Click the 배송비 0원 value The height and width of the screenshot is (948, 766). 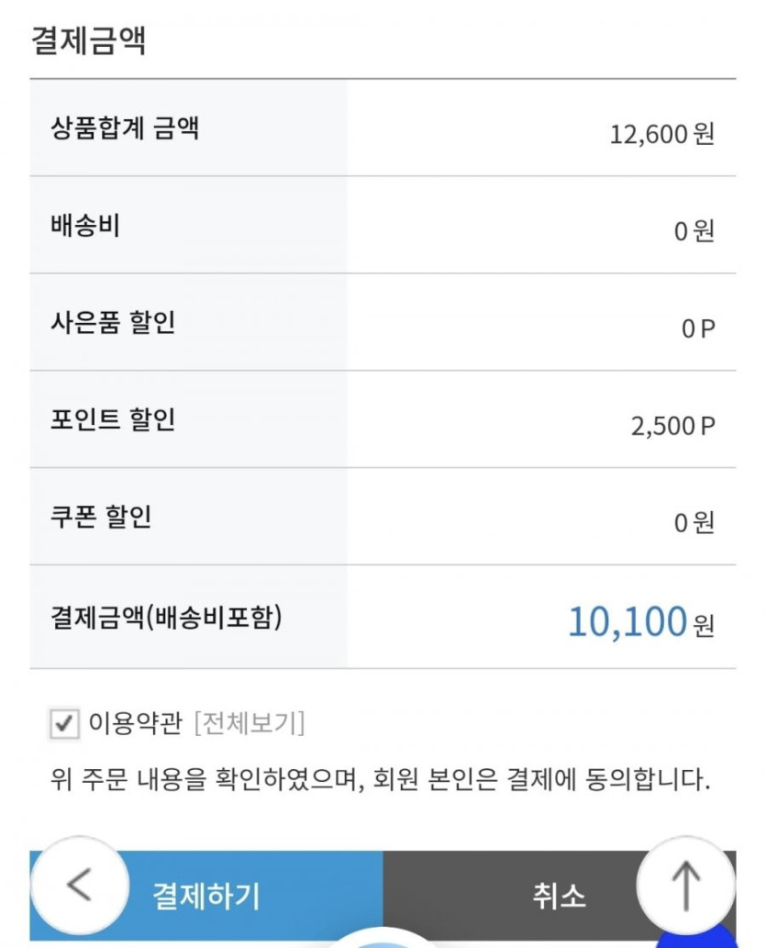[x=694, y=231]
